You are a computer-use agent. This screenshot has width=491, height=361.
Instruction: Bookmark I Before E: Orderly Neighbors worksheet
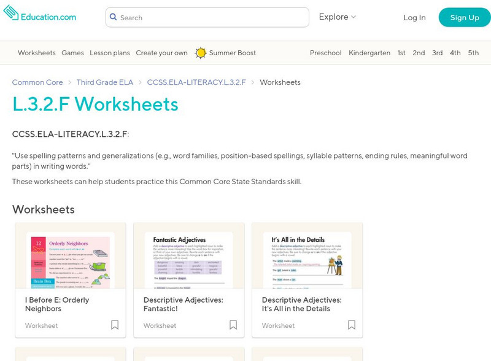tap(115, 325)
